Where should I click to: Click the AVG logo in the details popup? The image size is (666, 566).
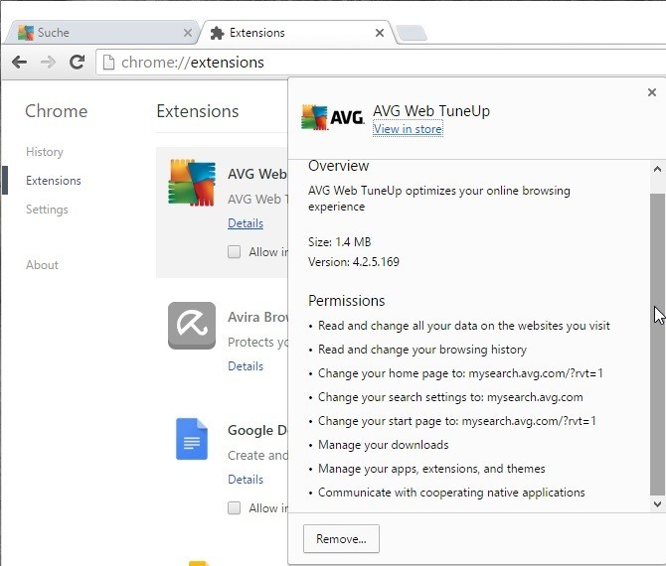[x=332, y=118]
